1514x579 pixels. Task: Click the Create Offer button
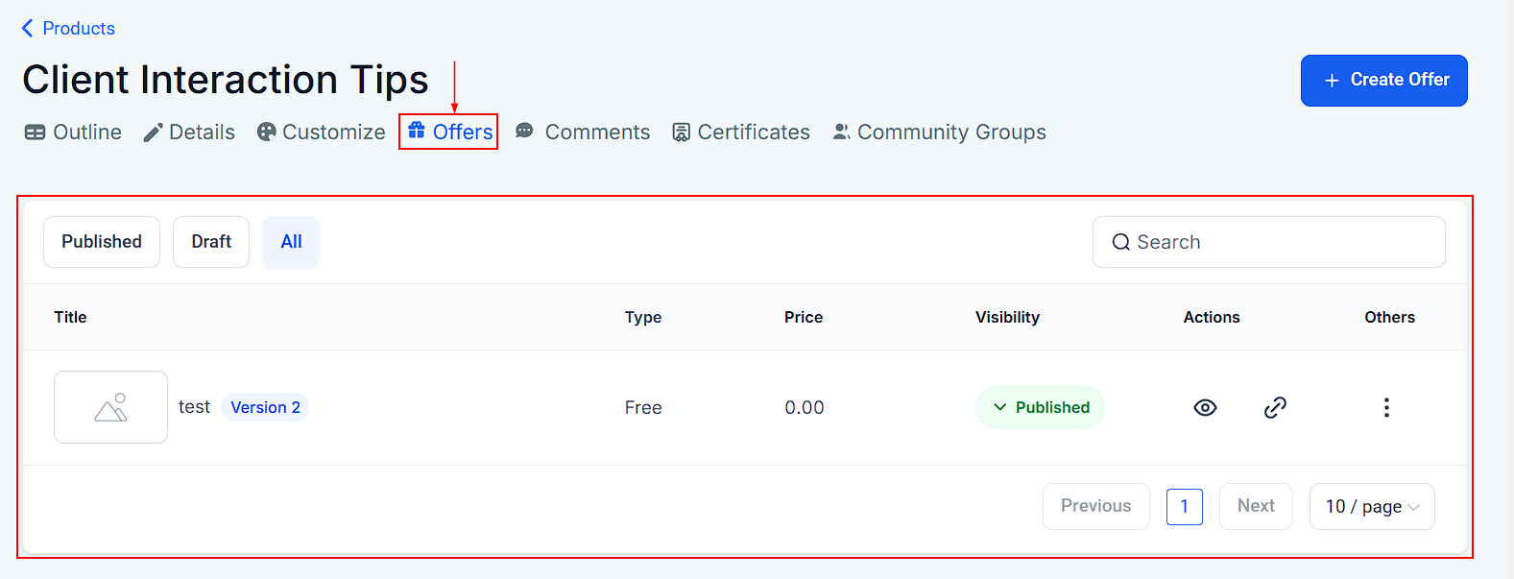pyautogui.click(x=1383, y=81)
